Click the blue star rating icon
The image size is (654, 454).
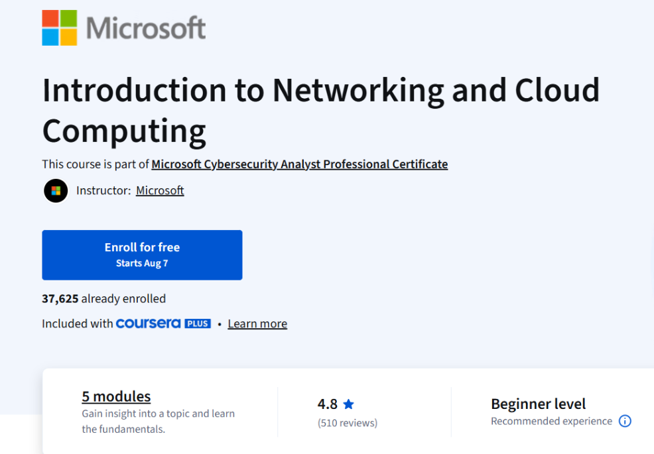(x=350, y=404)
